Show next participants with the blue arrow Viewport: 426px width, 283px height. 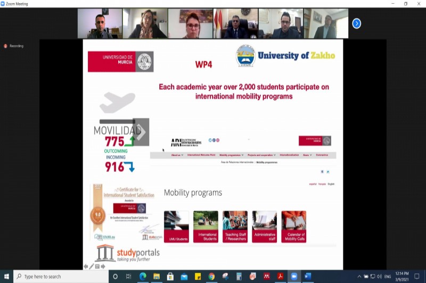(x=357, y=23)
